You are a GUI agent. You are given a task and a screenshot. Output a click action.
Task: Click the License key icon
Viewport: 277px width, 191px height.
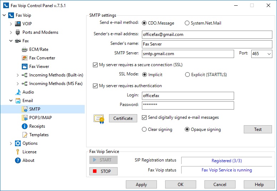pyautogui.click(x=18, y=152)
